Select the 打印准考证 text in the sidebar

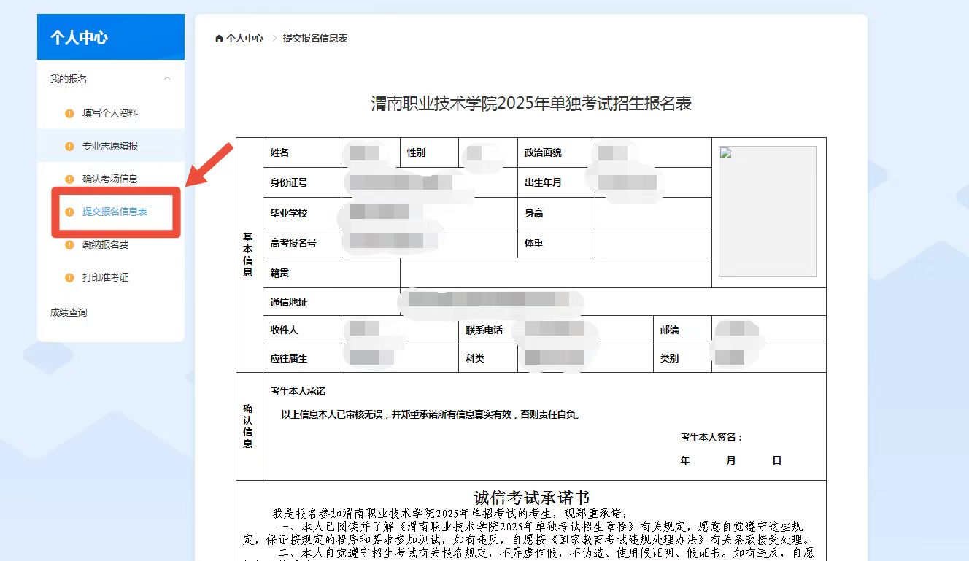[106, 278]
